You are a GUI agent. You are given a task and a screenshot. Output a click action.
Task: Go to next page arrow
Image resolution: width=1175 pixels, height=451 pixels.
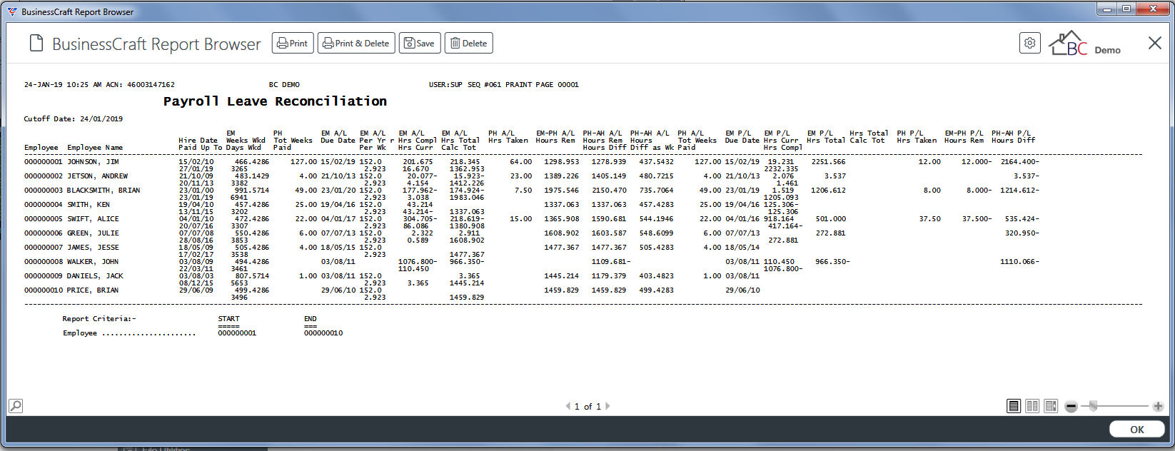(607, 406)
